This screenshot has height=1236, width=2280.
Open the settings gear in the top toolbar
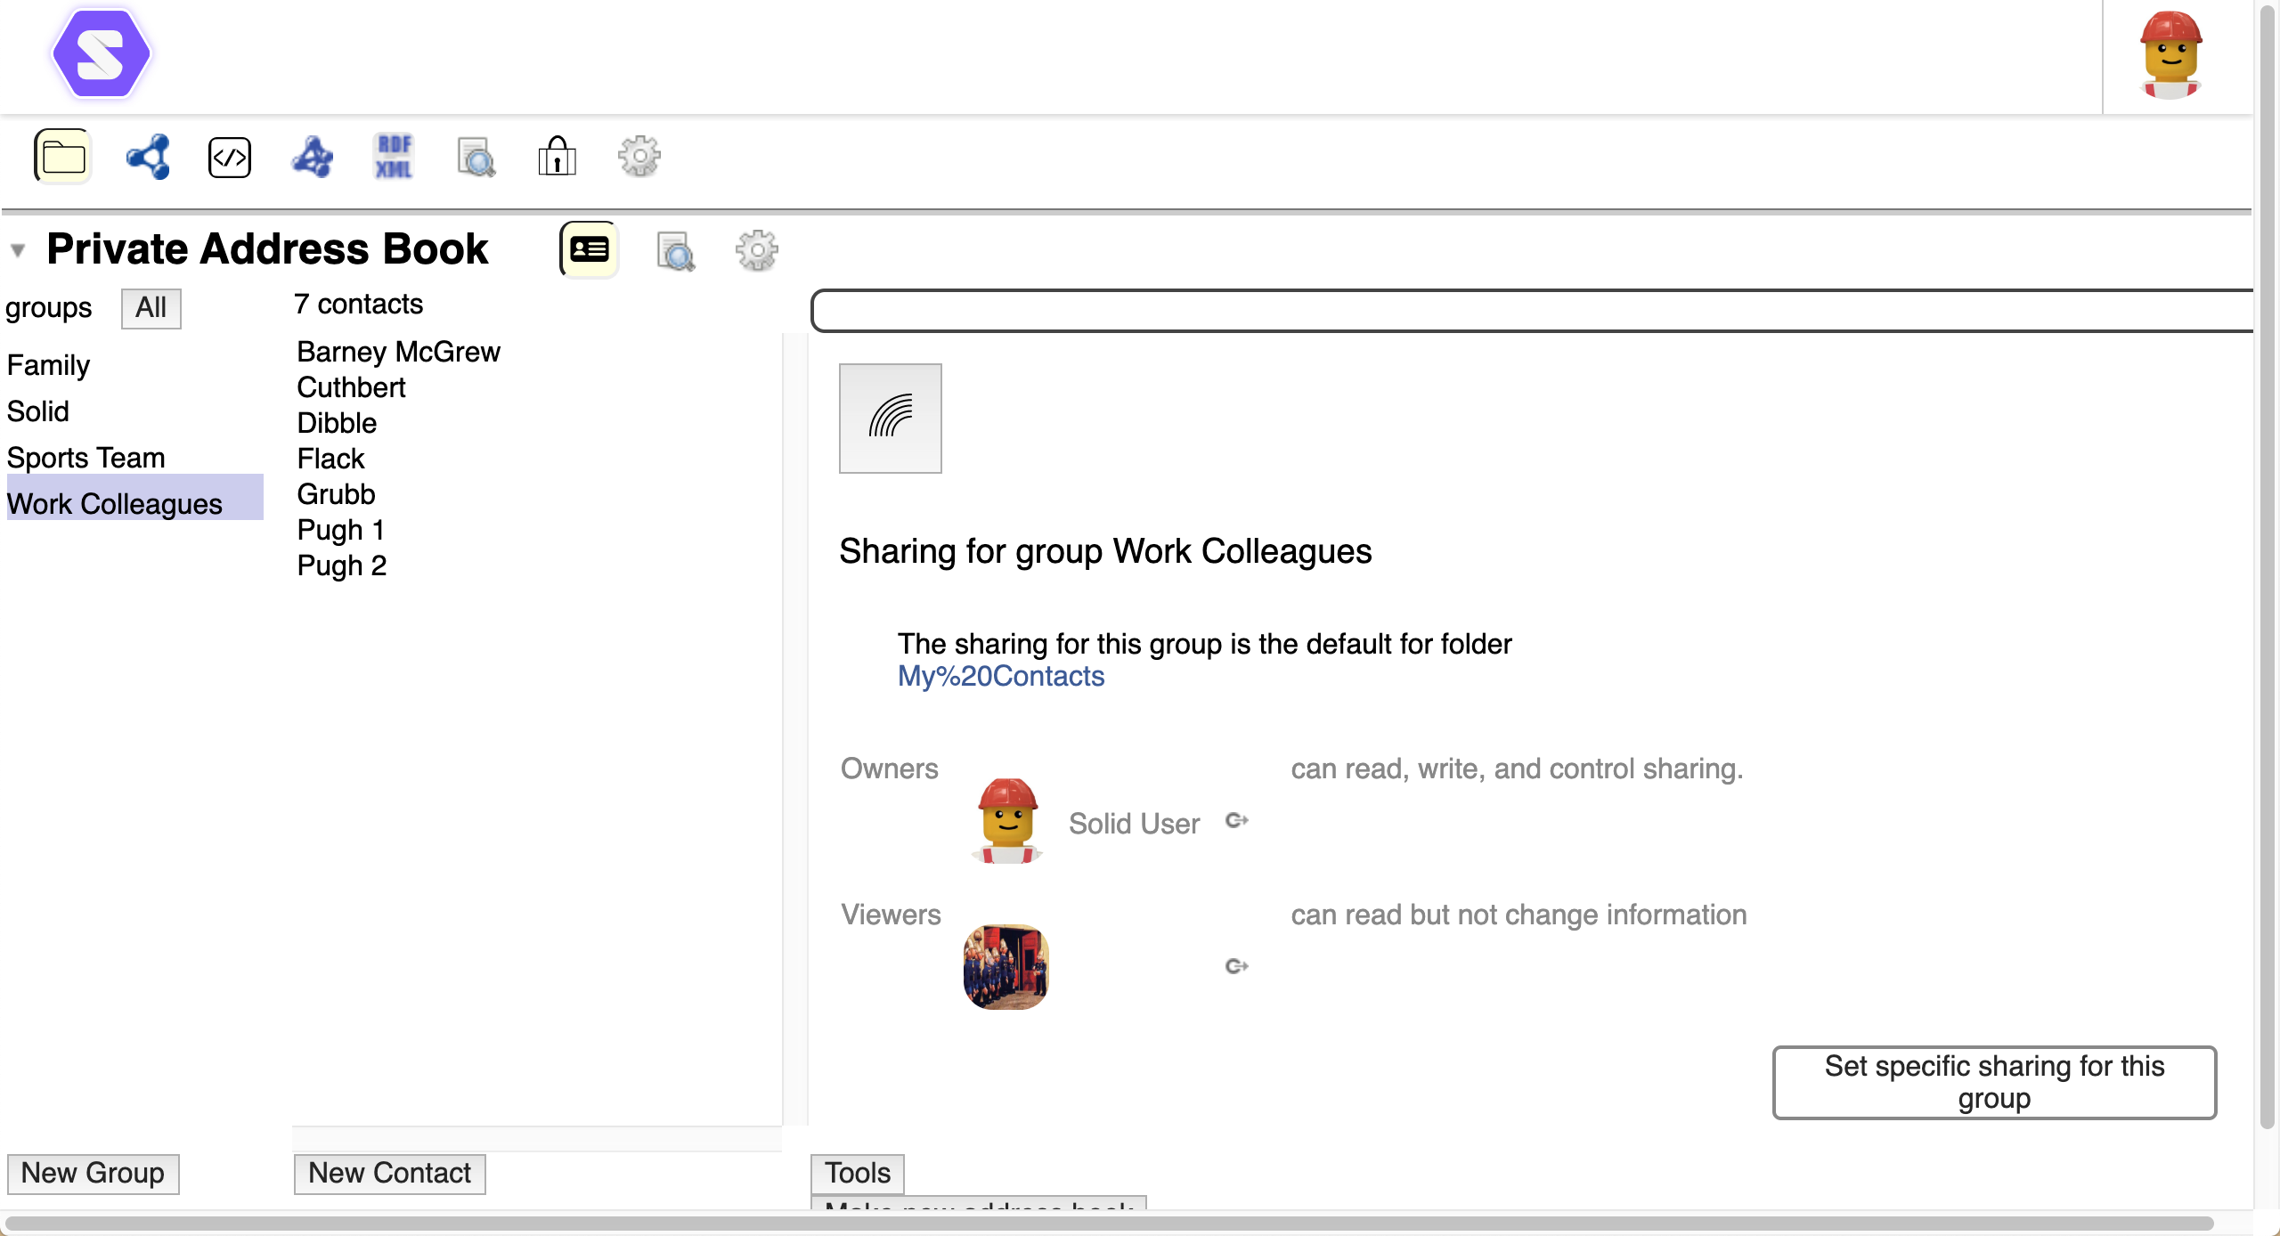pos(639,157)
